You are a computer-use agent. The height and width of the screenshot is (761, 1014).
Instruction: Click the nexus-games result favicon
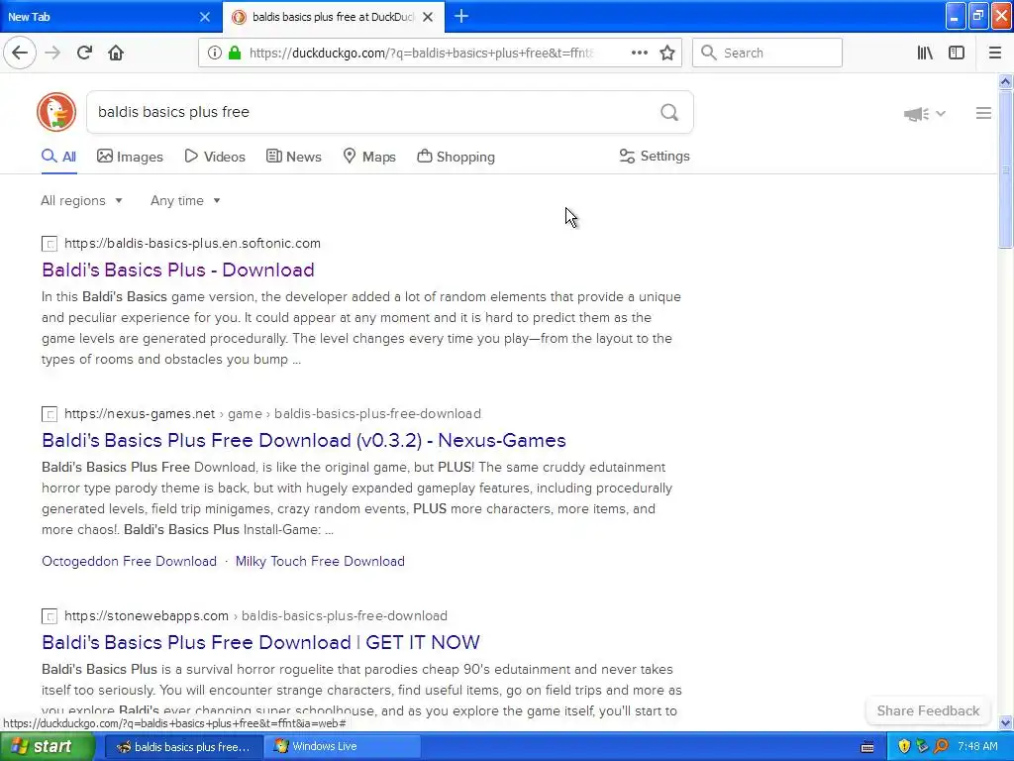(x=50, y=414)
